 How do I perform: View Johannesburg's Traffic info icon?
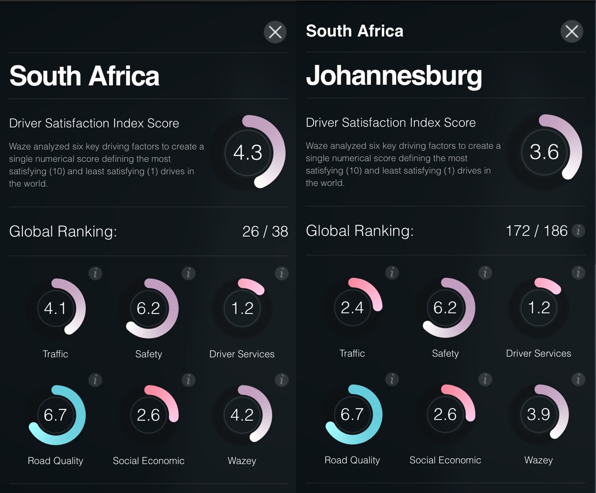(392, 273)
